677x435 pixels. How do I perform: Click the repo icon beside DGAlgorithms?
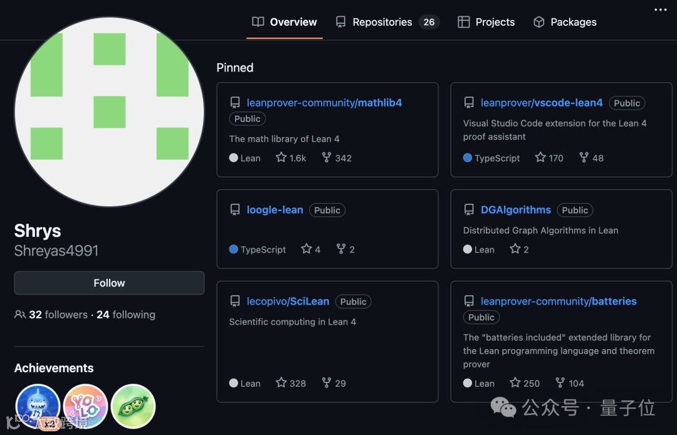point(469,210)
